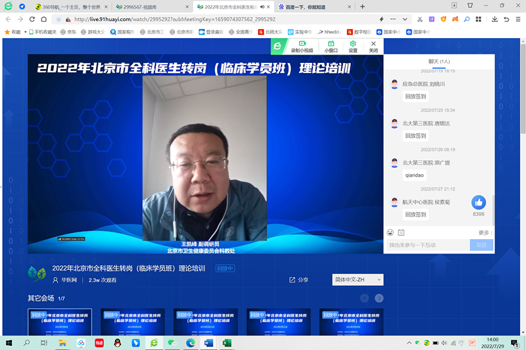
Task: Click the 回放中 replay status badge
Action: click(x=225, y=269)
